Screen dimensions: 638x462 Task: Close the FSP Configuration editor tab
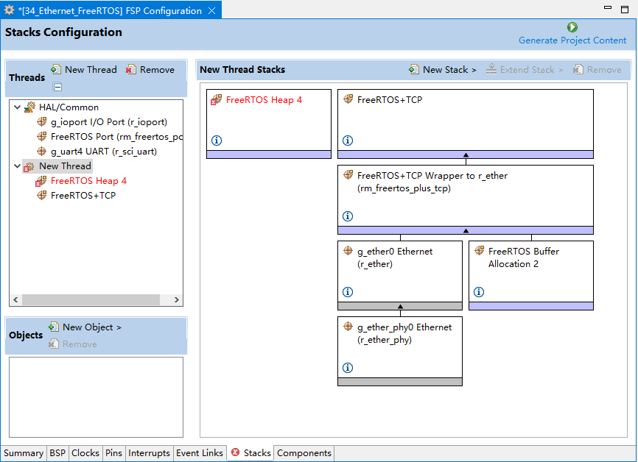212,10
